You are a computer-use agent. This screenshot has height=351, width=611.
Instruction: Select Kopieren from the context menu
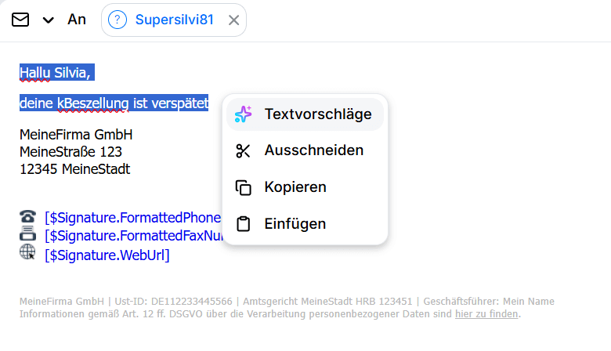[x=295, y=187]
